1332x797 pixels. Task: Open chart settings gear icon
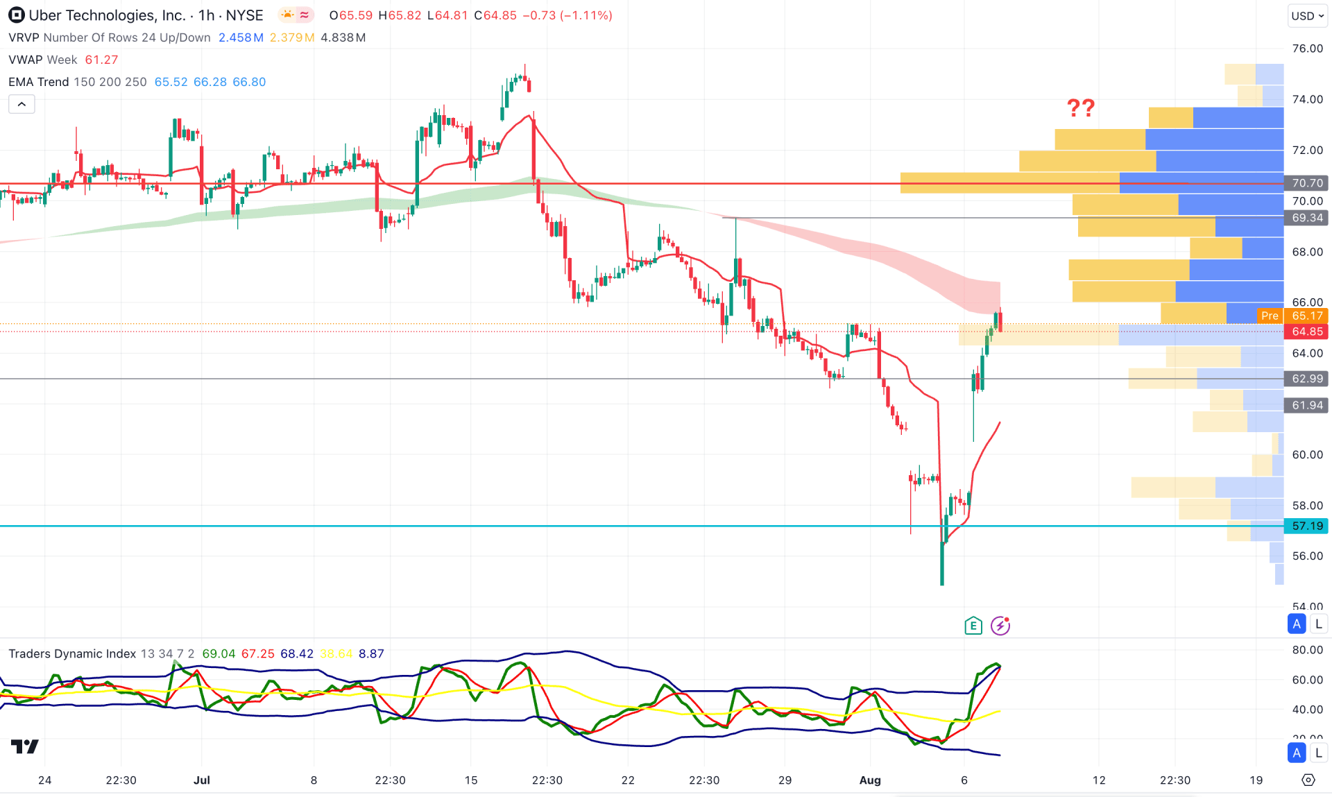1308,780
